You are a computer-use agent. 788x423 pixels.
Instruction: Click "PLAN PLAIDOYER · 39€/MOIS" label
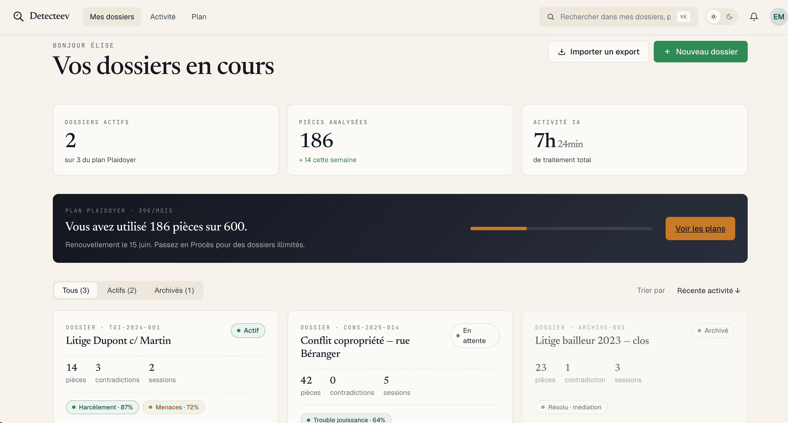click(x=119, y=211)
